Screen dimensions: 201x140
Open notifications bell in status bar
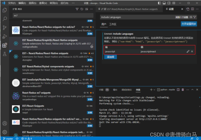[x=197, y=138]
